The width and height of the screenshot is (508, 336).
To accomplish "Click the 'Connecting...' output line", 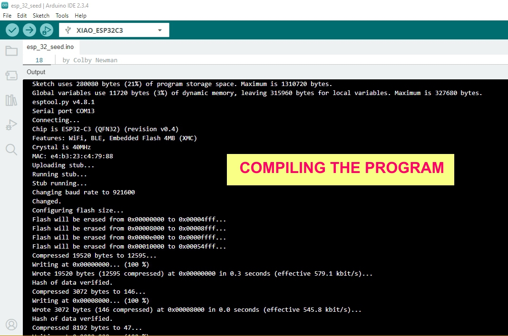I will [56, 120].
